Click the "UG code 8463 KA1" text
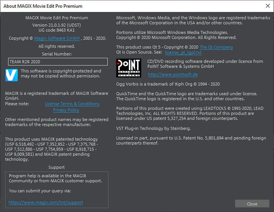Image resolution: width=274 pixels, height=212 pixels. 57,30
